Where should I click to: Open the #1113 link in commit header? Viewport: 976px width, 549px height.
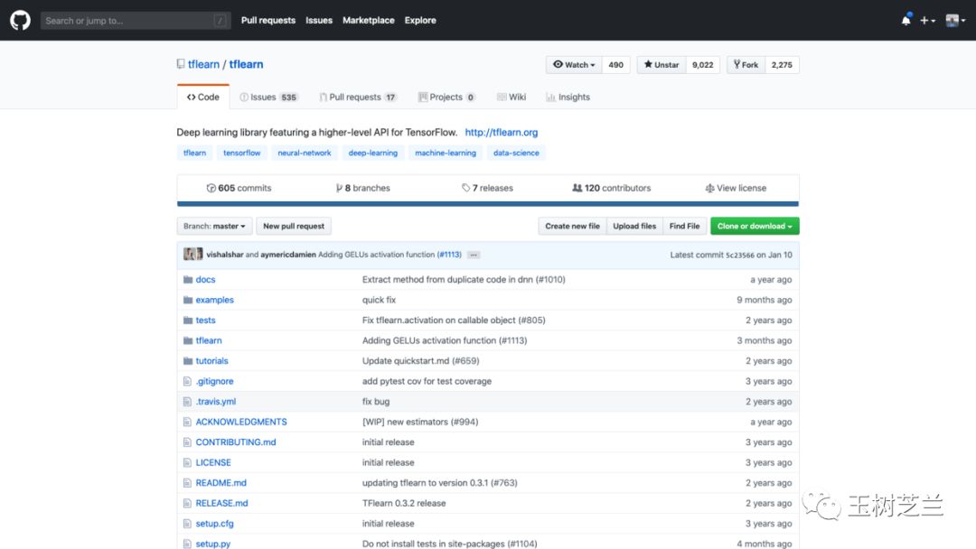click(x=449, y=255)
